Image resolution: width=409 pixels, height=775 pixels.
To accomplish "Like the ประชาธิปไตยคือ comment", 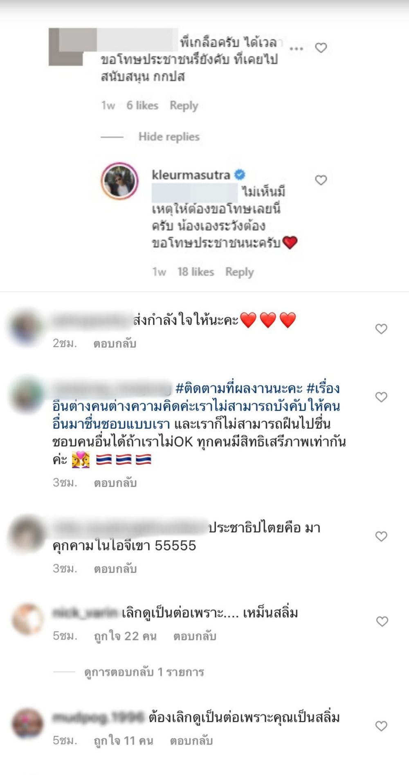I will click(381, 536).
